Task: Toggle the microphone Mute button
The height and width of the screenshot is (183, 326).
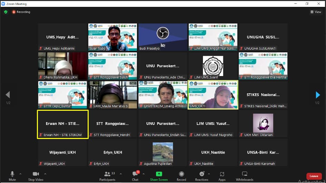Action: (x=12, y=175)
